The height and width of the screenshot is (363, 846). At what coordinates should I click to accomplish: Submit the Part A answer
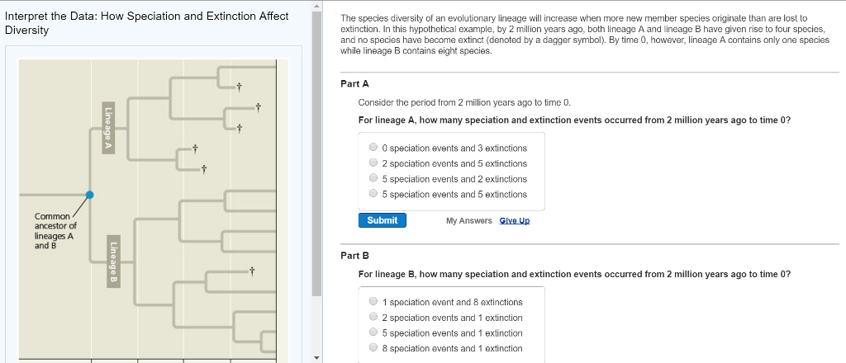[x=382, y=220]
